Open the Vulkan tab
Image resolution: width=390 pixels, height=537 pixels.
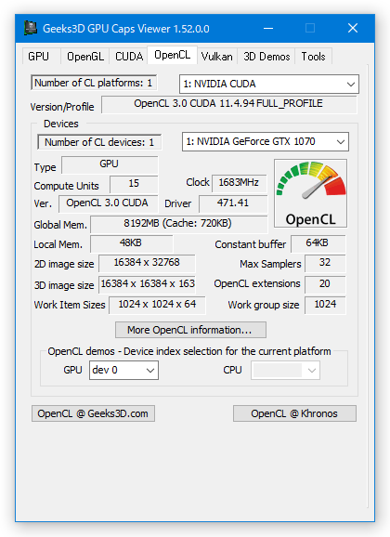[x=216, y=56]
